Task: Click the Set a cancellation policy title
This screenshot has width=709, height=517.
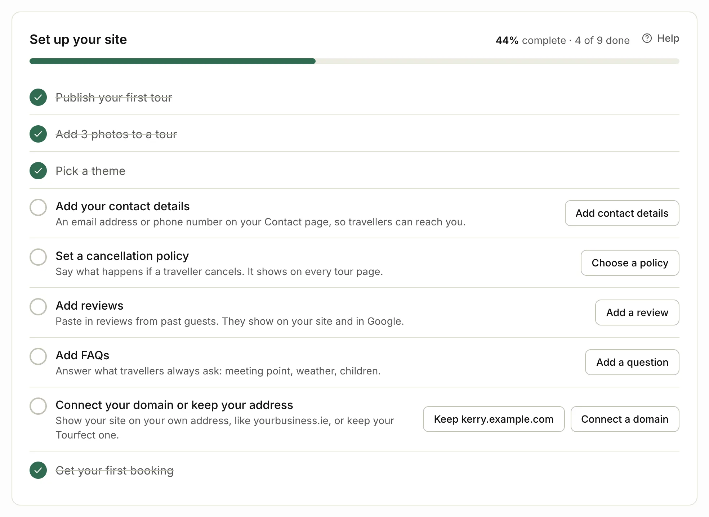Action: click(122, 256)
